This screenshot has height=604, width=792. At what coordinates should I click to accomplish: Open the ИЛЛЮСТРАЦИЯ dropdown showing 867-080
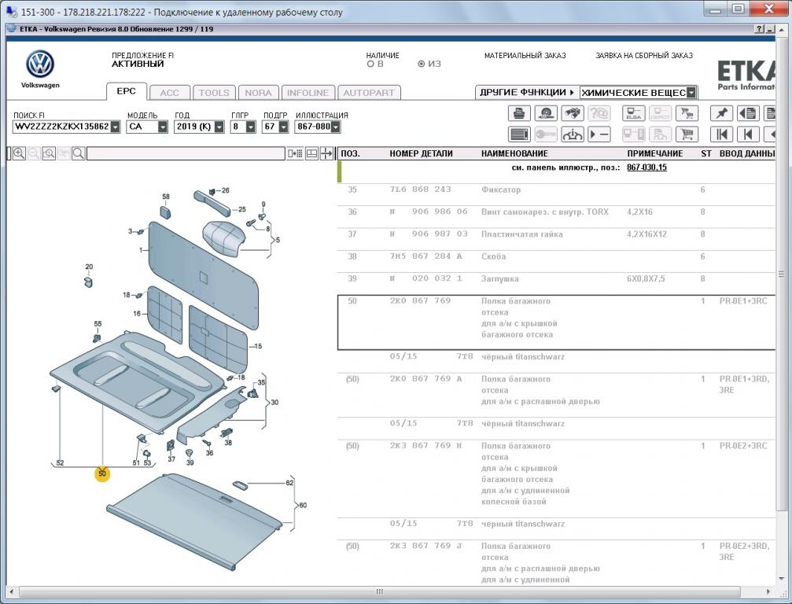[x=336, y=127]
